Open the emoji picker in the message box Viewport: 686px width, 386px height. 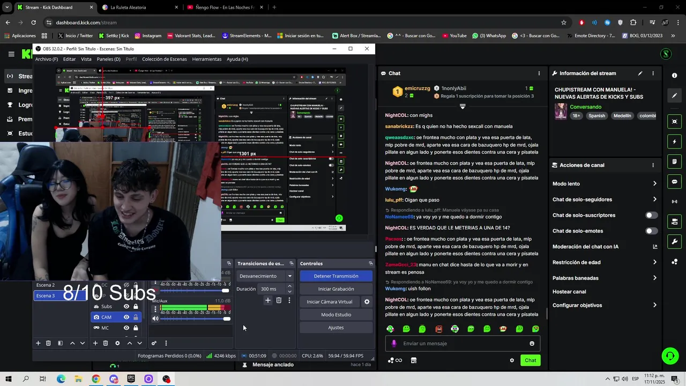(532, 344)
